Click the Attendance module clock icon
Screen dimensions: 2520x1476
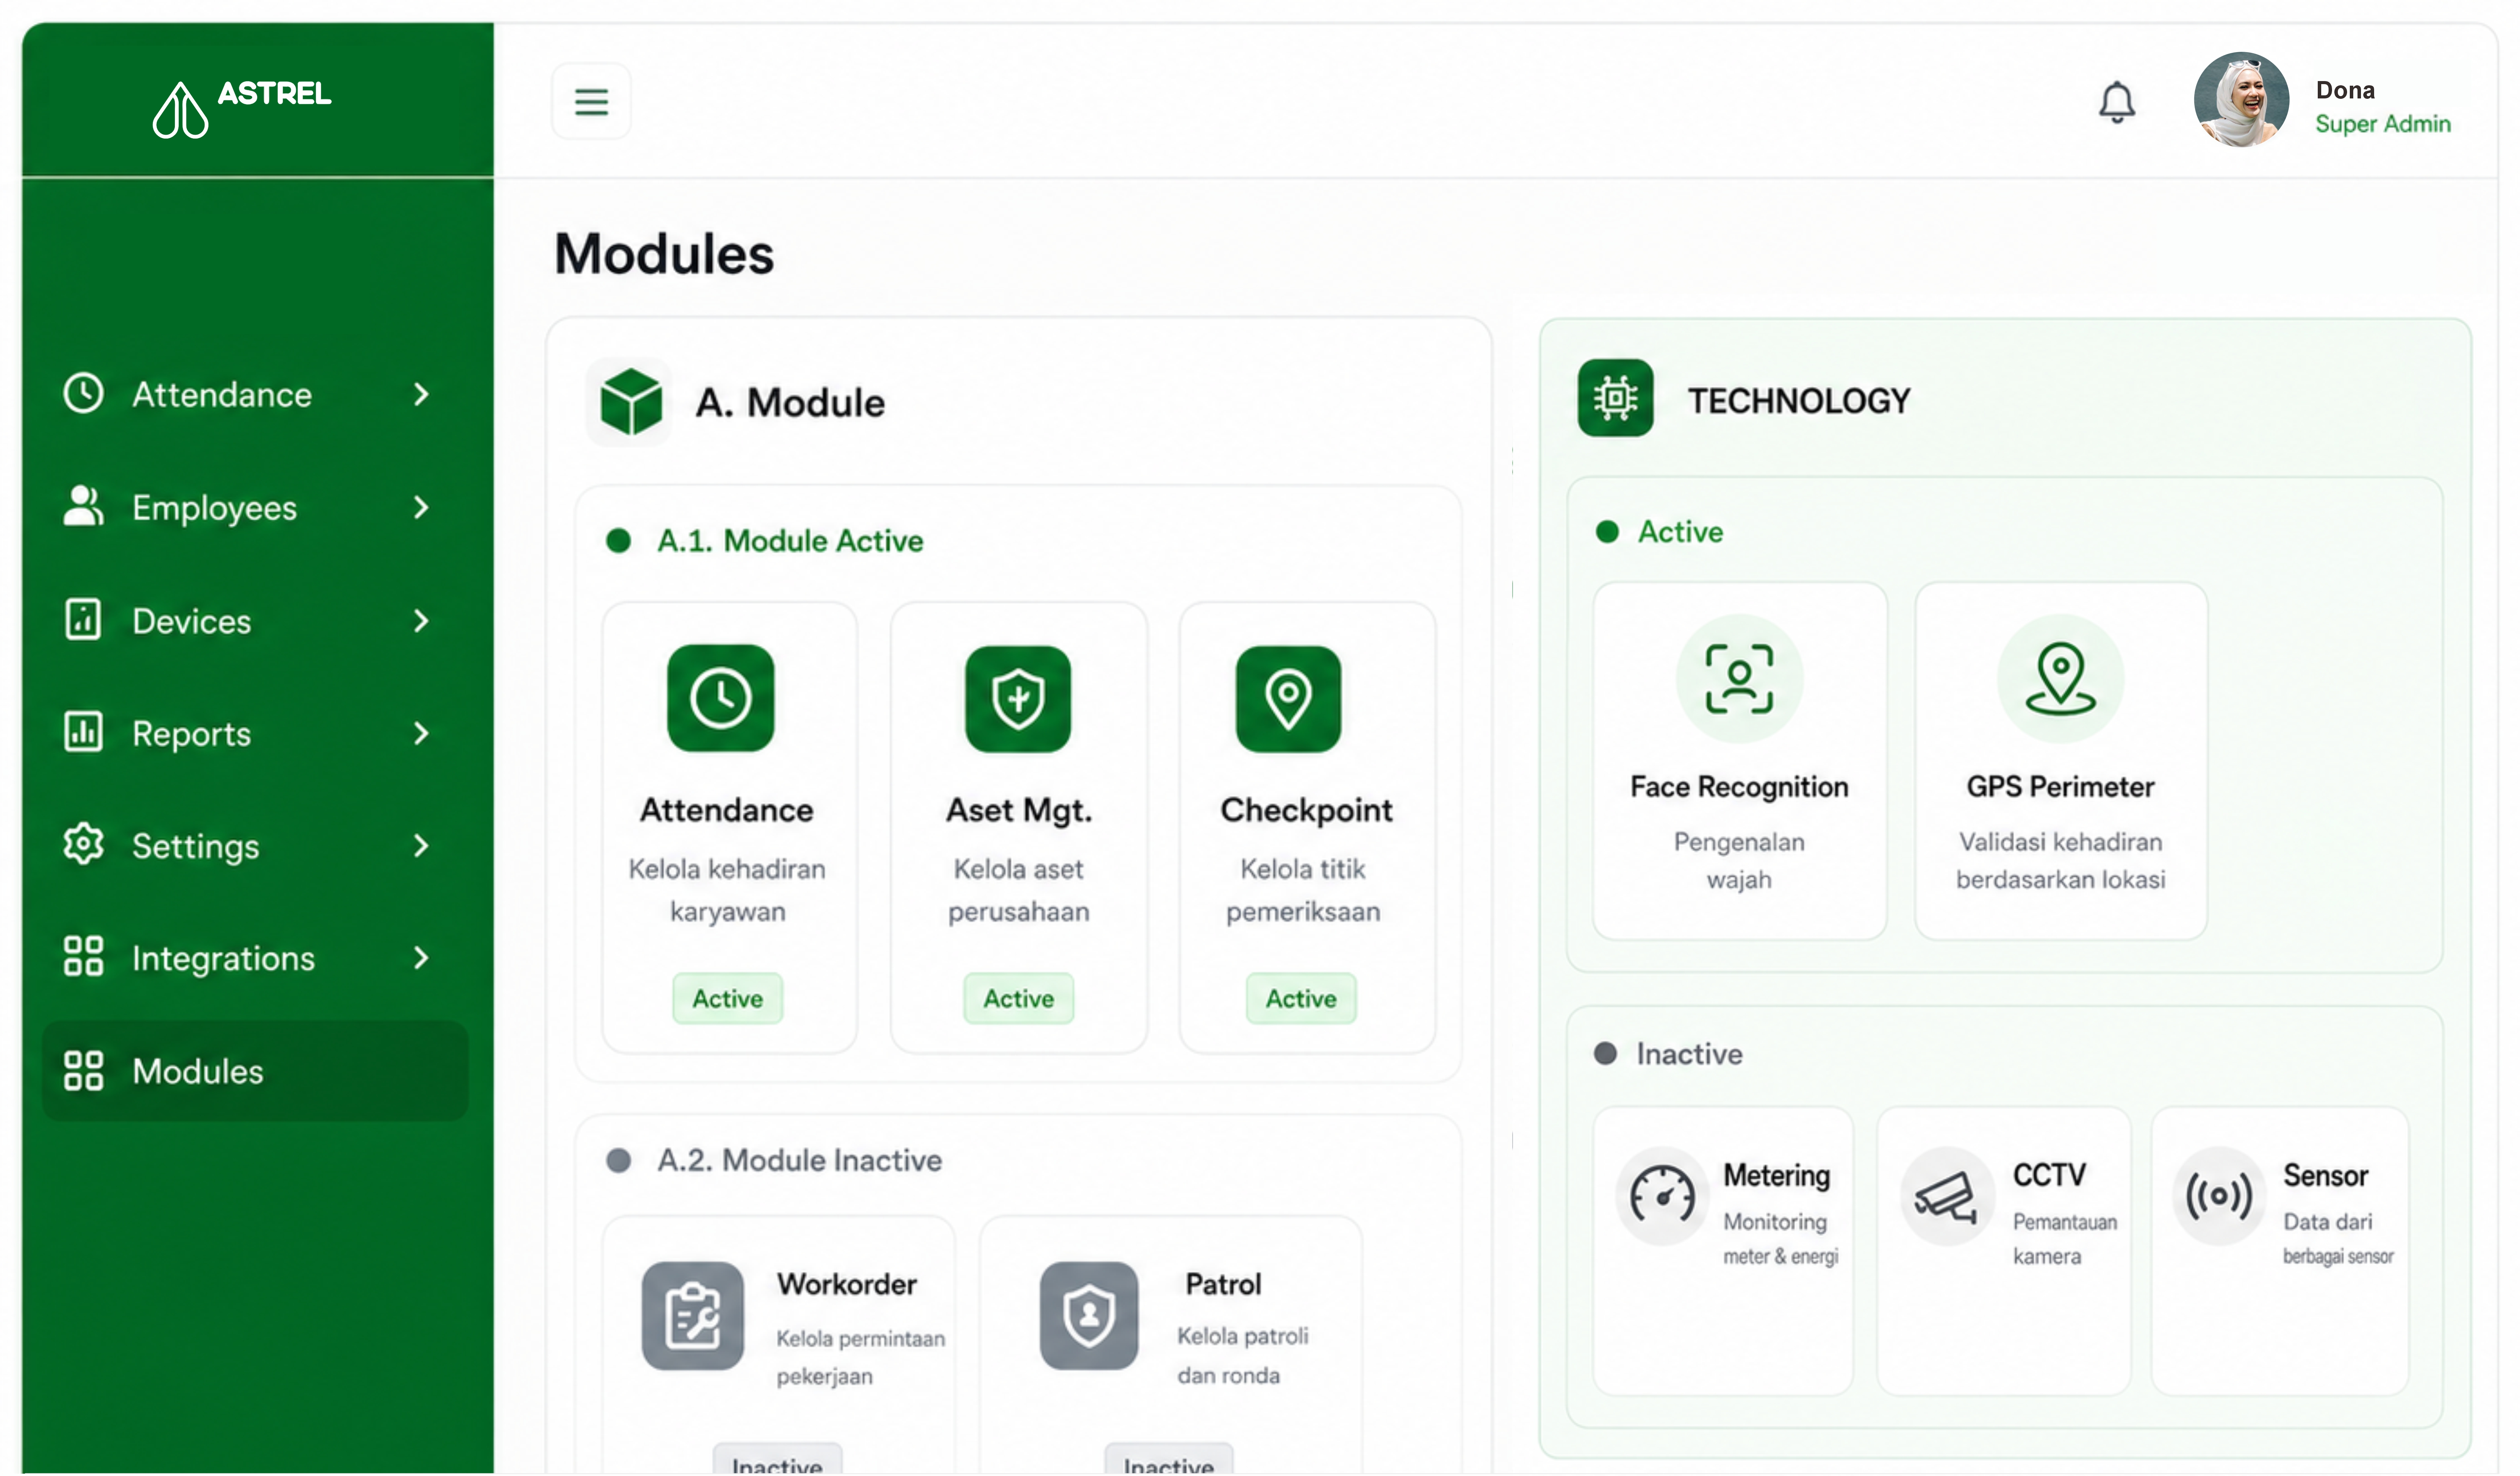click(x=720, y=698)
